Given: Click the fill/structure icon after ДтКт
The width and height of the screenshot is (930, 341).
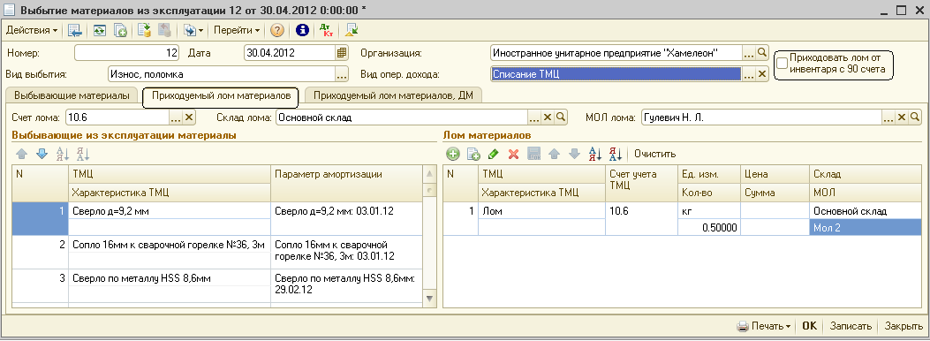Looking at the screenshot, I should pyautogui.click(x=352, y=30).
